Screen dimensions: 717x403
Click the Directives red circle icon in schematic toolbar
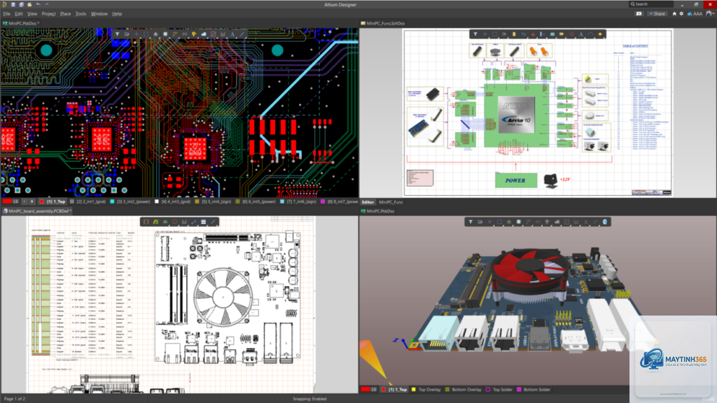(x=571, y=34)
